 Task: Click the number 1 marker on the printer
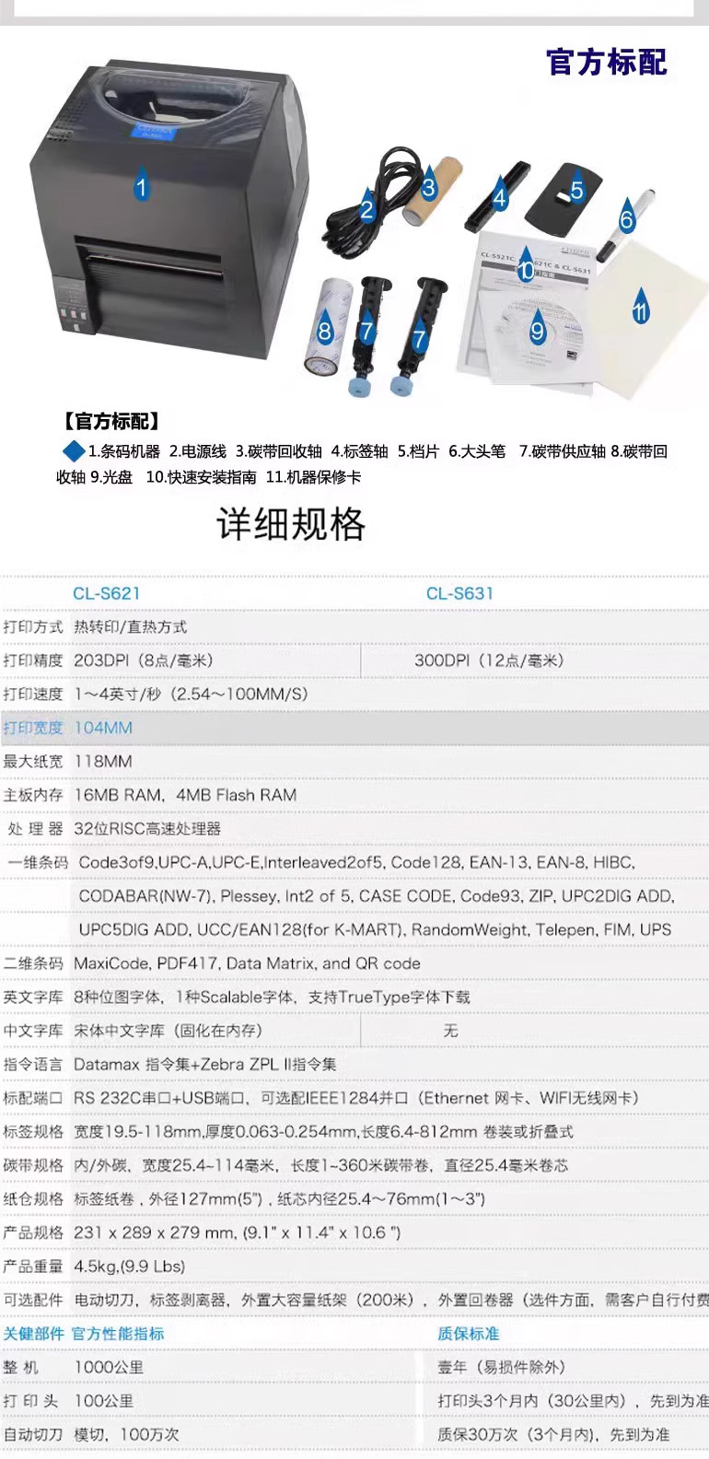141,184
